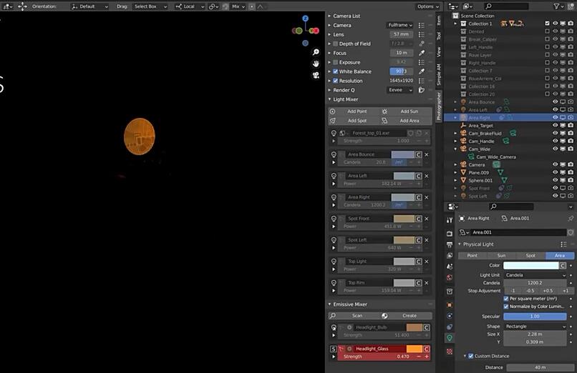Screen dimensions: 577x373
Task: Select the Point light type tab
Action: click(472, 255)
